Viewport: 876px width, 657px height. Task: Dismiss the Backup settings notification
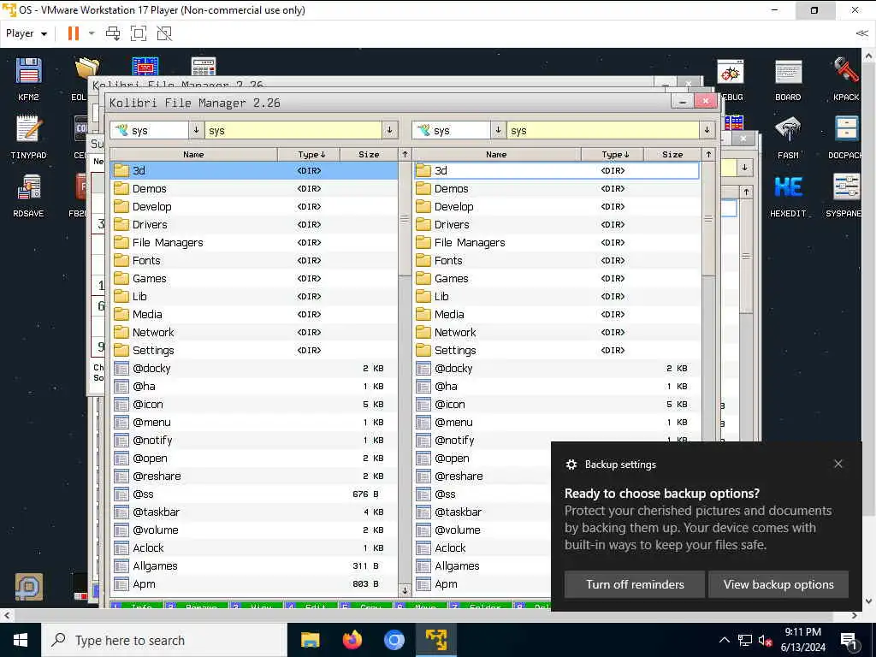838,464
